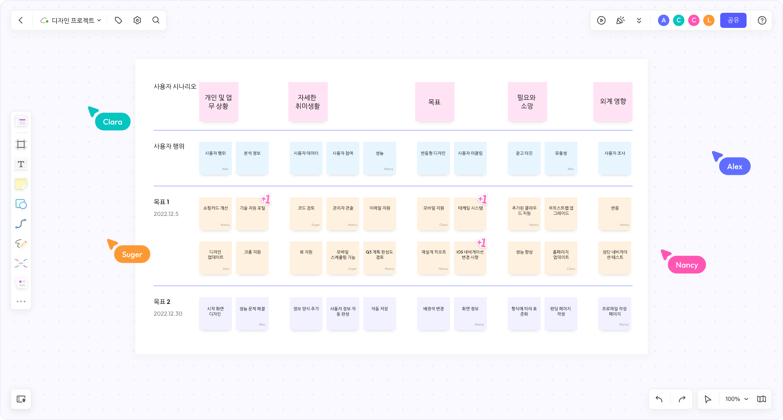
Task: Go back using the left arrow
Action: (x=21, y=20)
